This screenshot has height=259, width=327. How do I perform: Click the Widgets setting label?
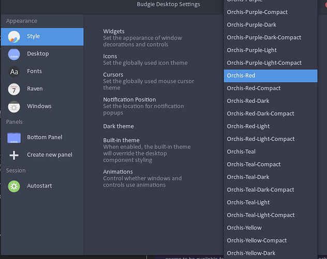coord(114,31)
